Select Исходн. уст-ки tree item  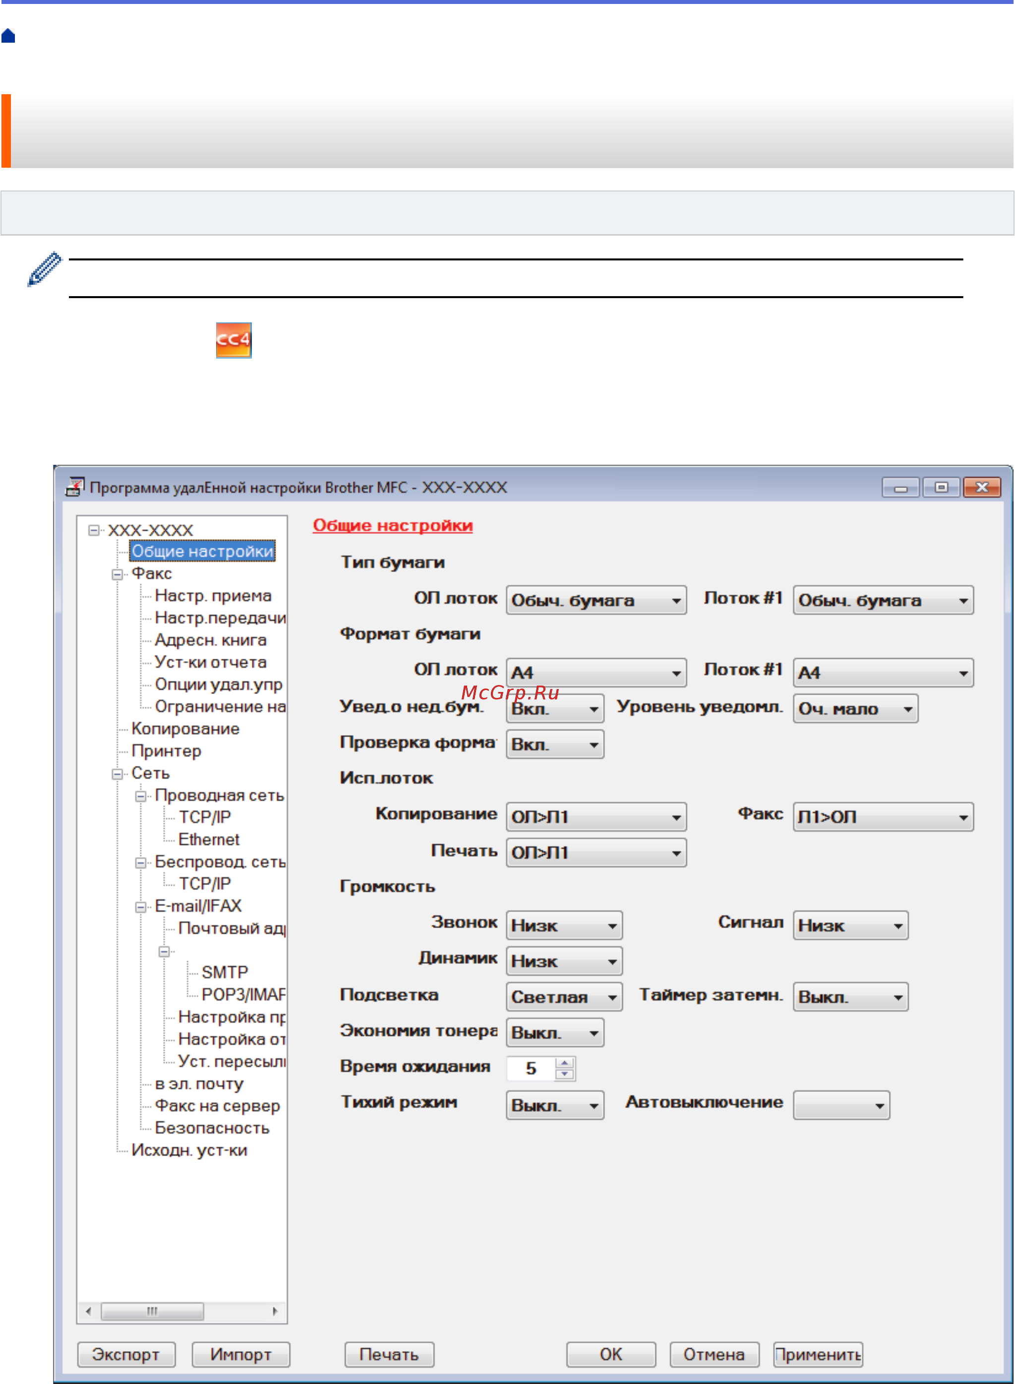[189, 1150]
